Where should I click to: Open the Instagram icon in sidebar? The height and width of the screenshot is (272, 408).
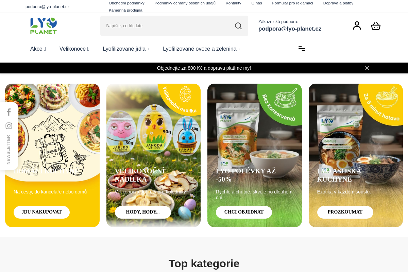pos(9,126)
